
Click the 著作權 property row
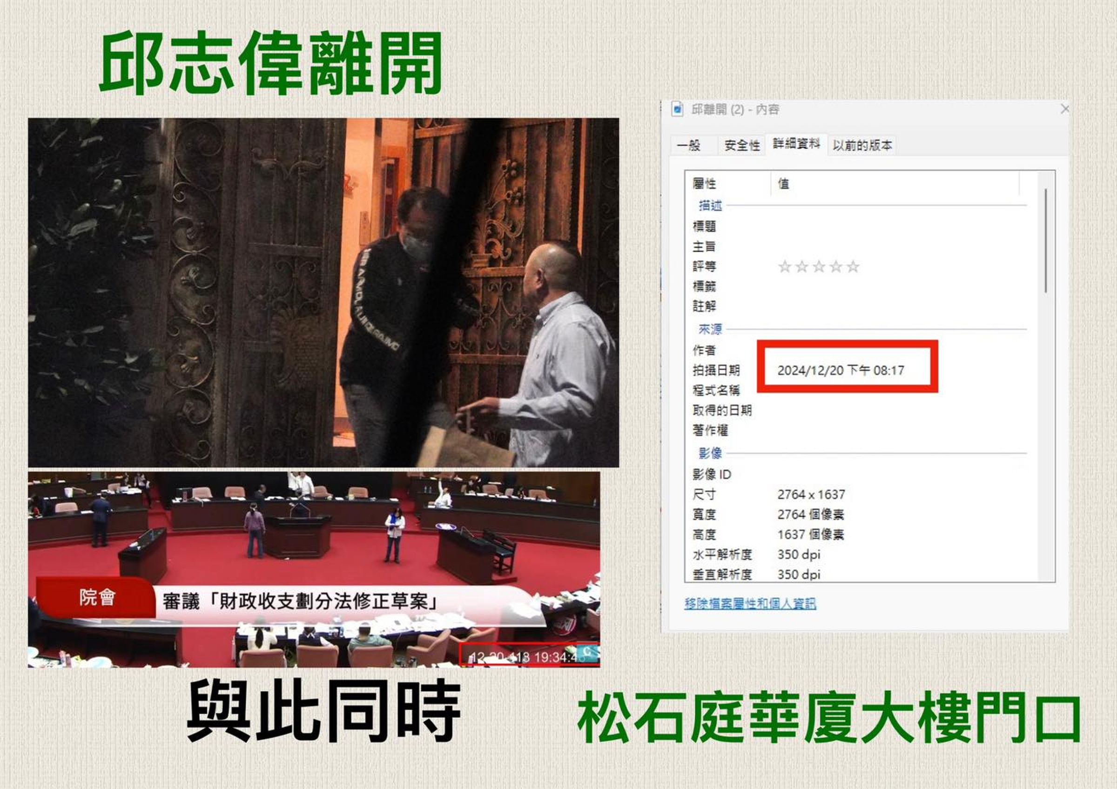(859, 430)
